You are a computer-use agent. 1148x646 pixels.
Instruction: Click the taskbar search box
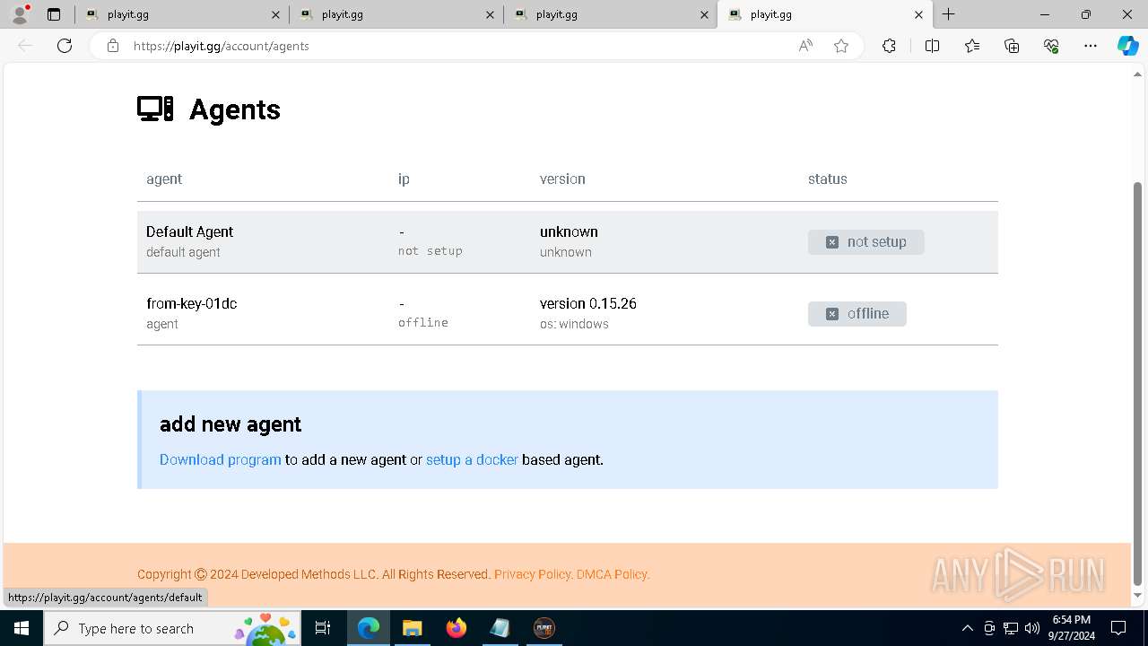click(172, 628)
